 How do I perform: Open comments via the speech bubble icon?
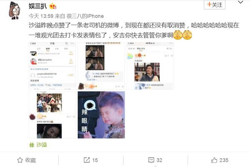(151, 160)
